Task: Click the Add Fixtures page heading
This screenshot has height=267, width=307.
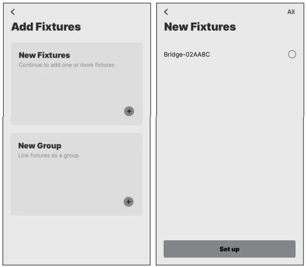Action: point(46,27)
